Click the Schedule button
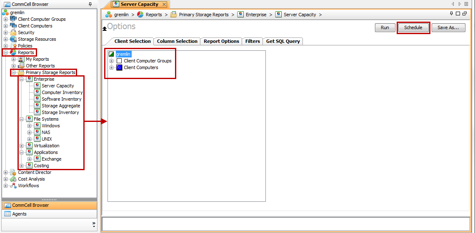475x233 pixels. point(413,27)
